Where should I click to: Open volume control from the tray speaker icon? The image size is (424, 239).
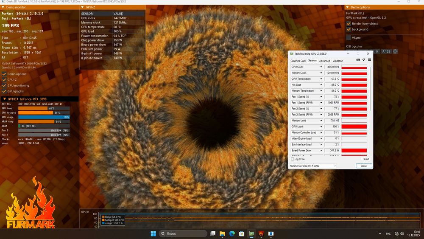tap(402, 233)
